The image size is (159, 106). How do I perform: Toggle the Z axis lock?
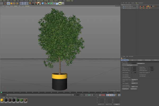point(27,3)
